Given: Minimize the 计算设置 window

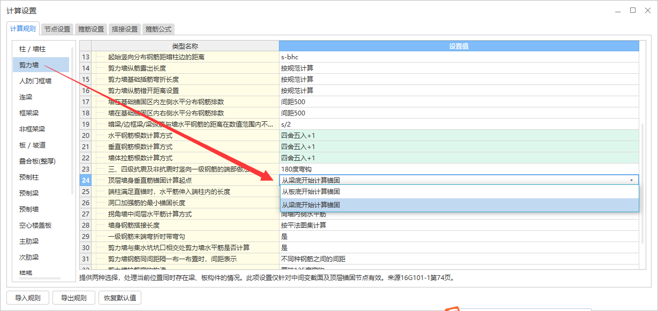Looking at the screenshot, I should point(619,10).
